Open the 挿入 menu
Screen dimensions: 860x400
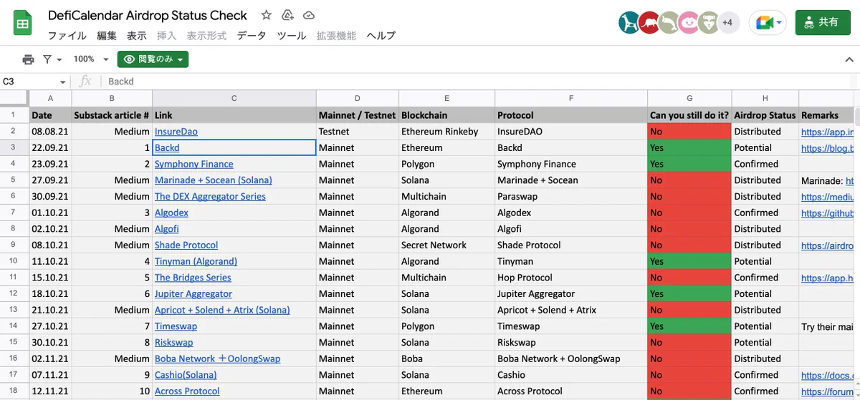[x=166, y=36]
